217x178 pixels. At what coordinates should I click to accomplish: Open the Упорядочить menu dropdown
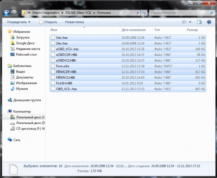coord(19,22)
